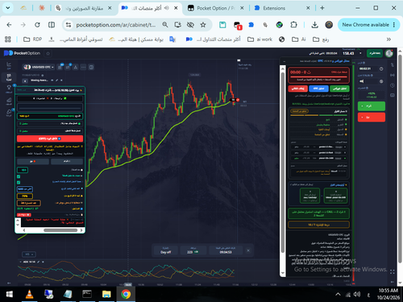
Task: Open the trophy tournaments icon in sidebar
Action: coord(9,89)
